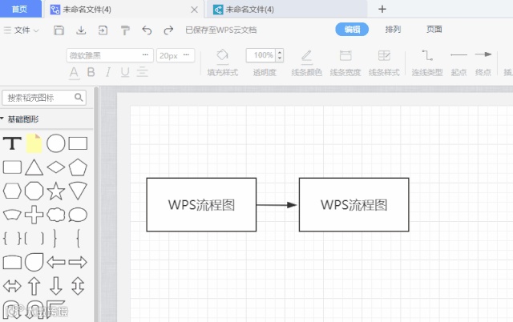Redo the last action
513x322 pixels.
click(x=168, y=30)
